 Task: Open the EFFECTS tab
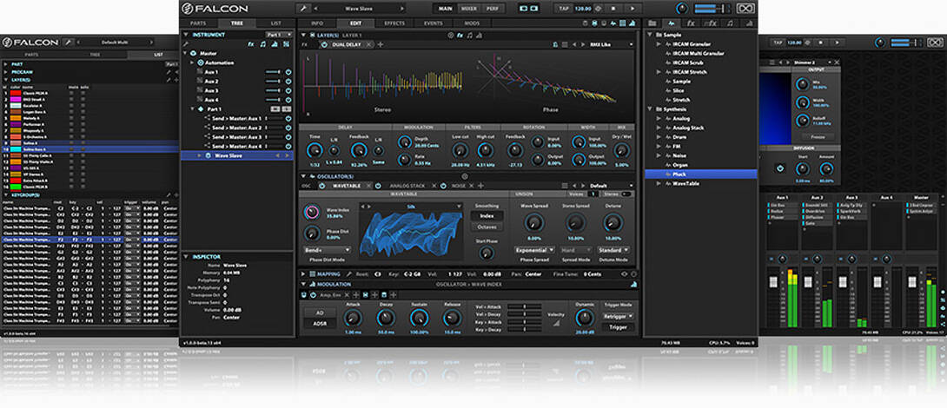[x=394, y=23]
